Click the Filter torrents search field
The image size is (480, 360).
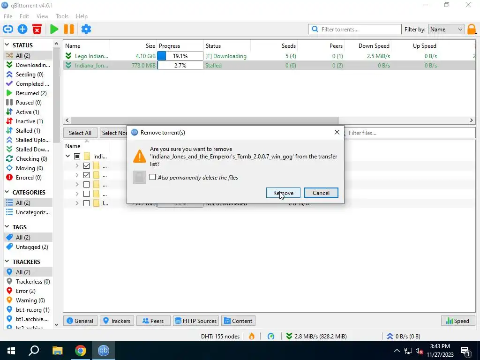coord(355,30)
